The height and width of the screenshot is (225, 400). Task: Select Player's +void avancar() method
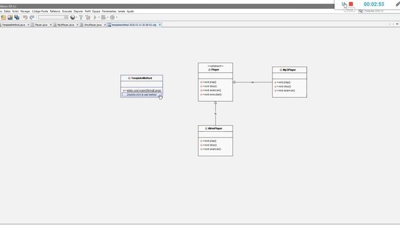(x=211, y=90)
